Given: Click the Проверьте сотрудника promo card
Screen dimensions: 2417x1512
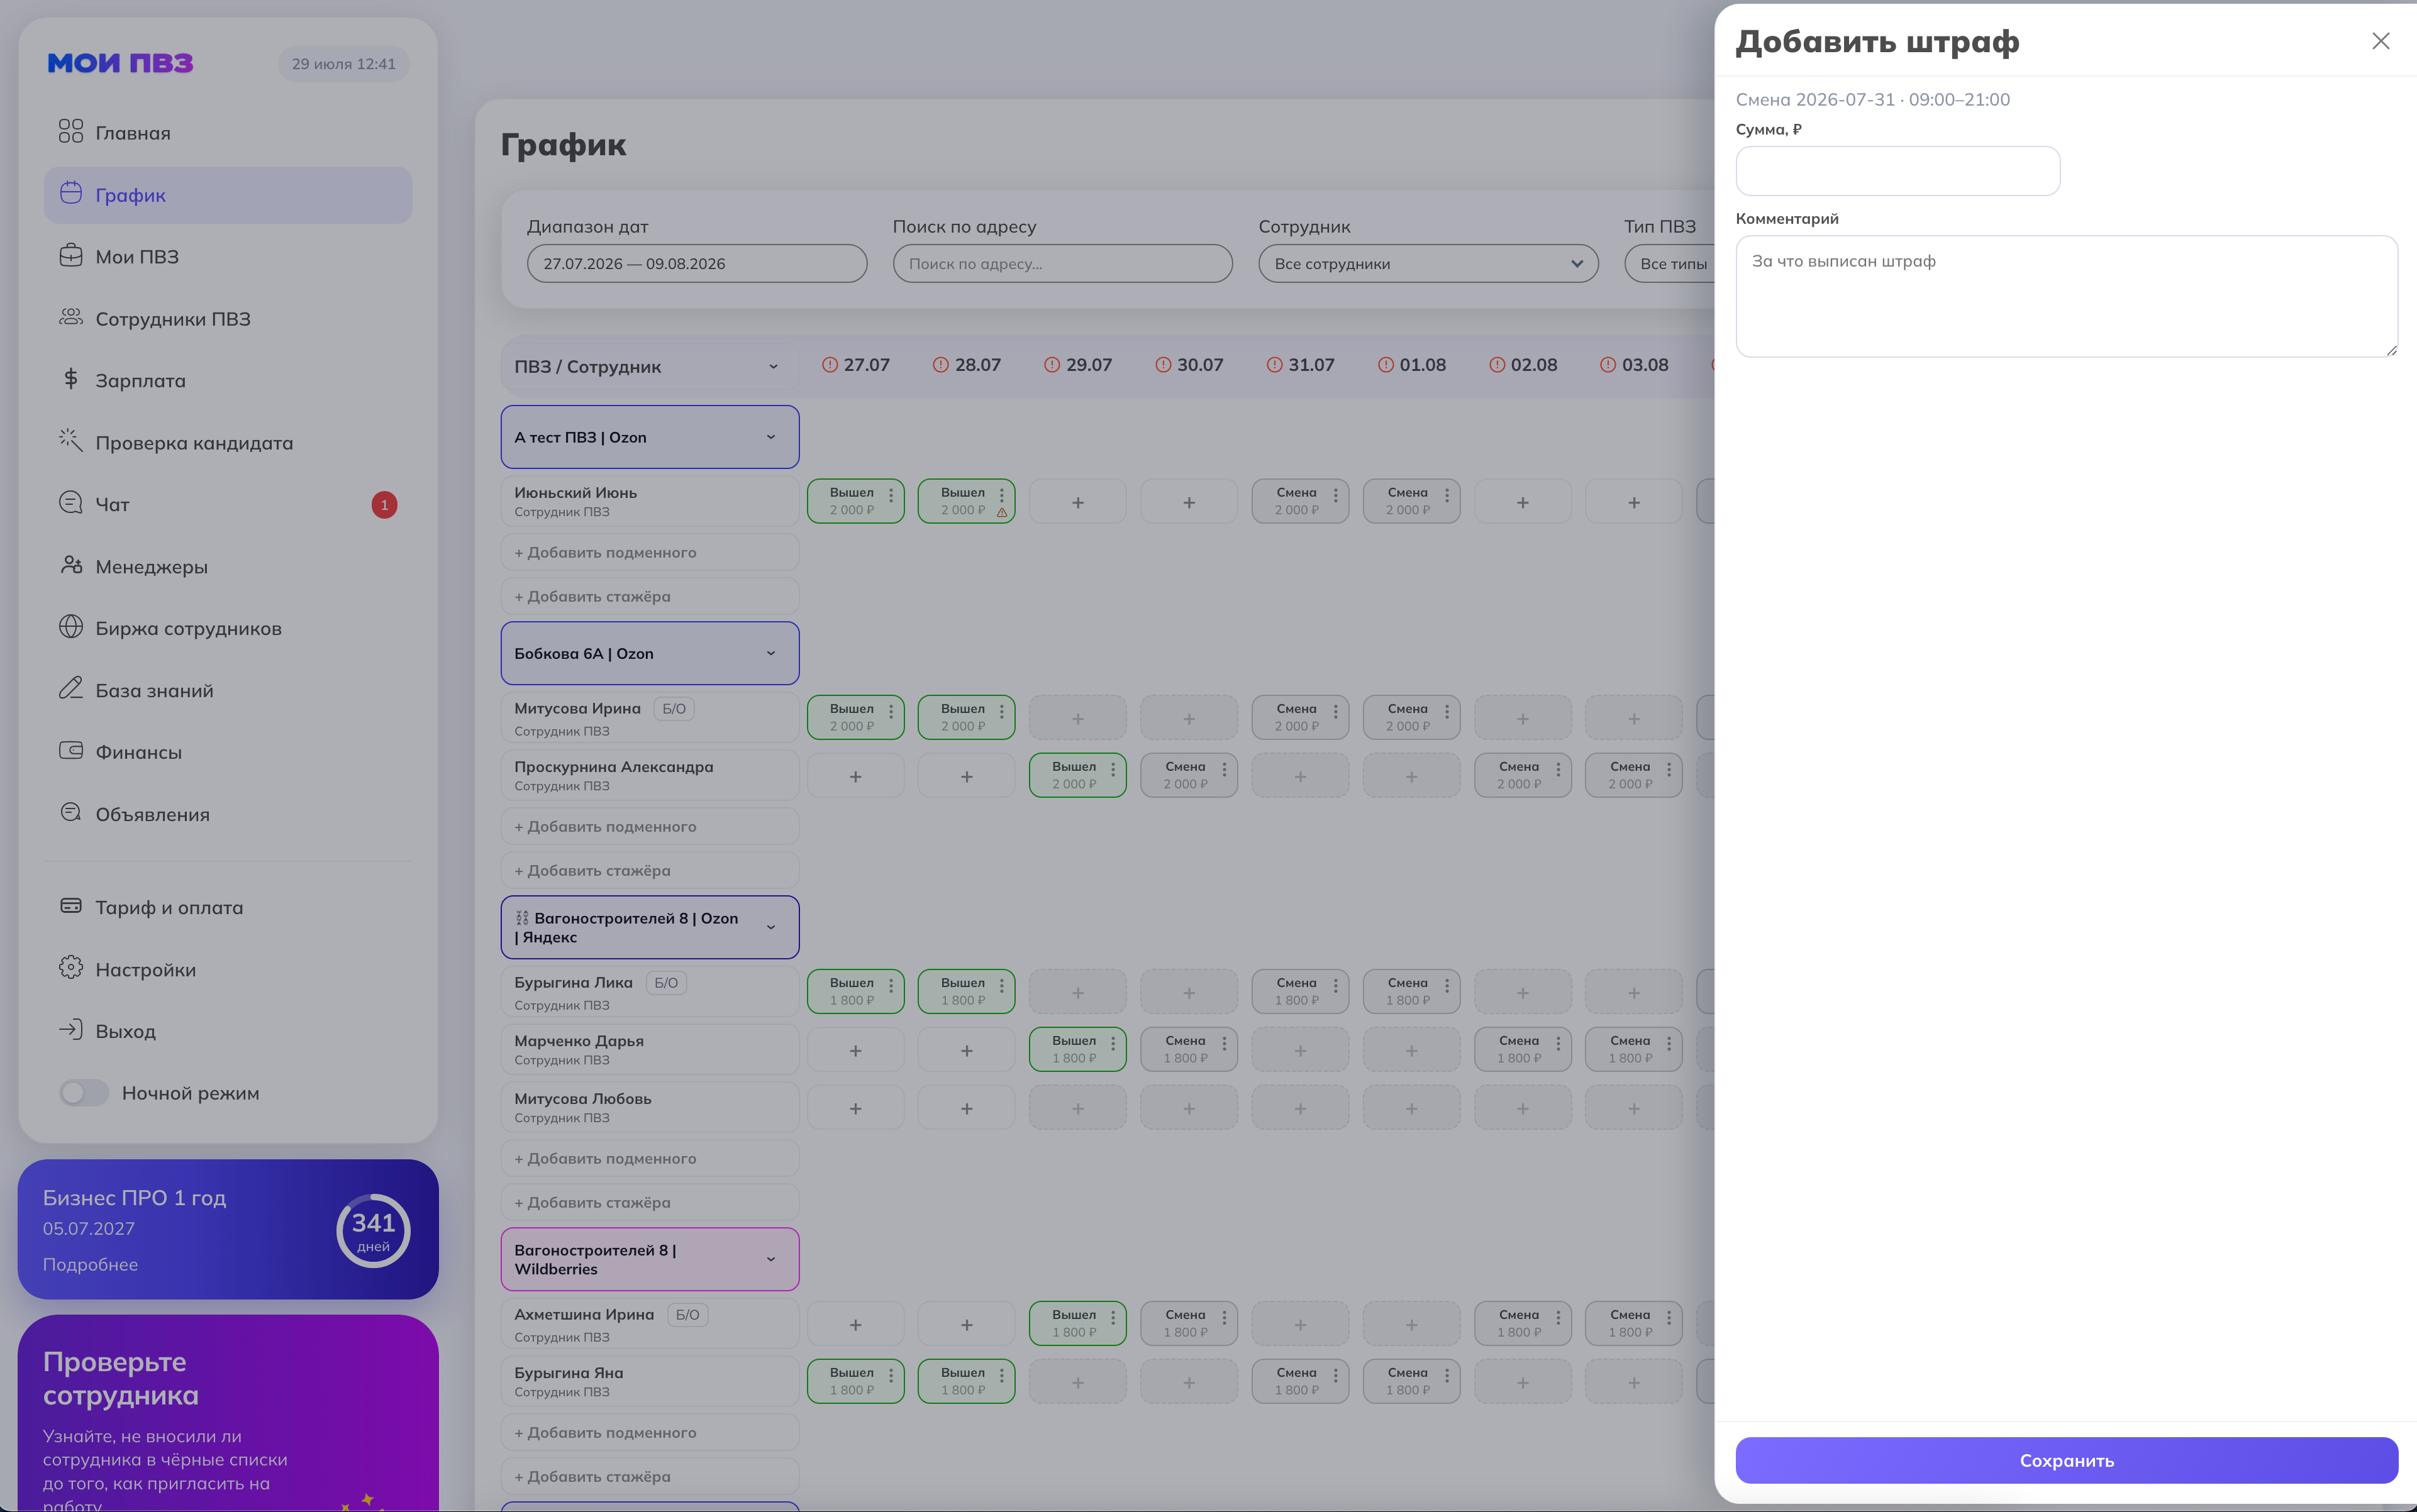Looking at the screenshot, I should point(228,1413).
